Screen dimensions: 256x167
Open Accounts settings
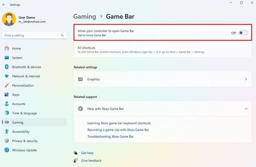[35, 104]
